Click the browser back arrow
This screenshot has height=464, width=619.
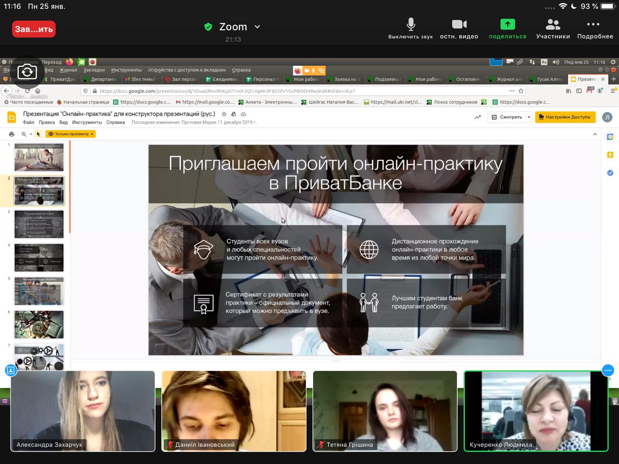(x=7, y=91)
